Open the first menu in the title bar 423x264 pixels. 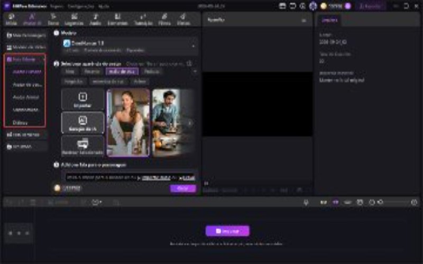click(x=57, y=6)
